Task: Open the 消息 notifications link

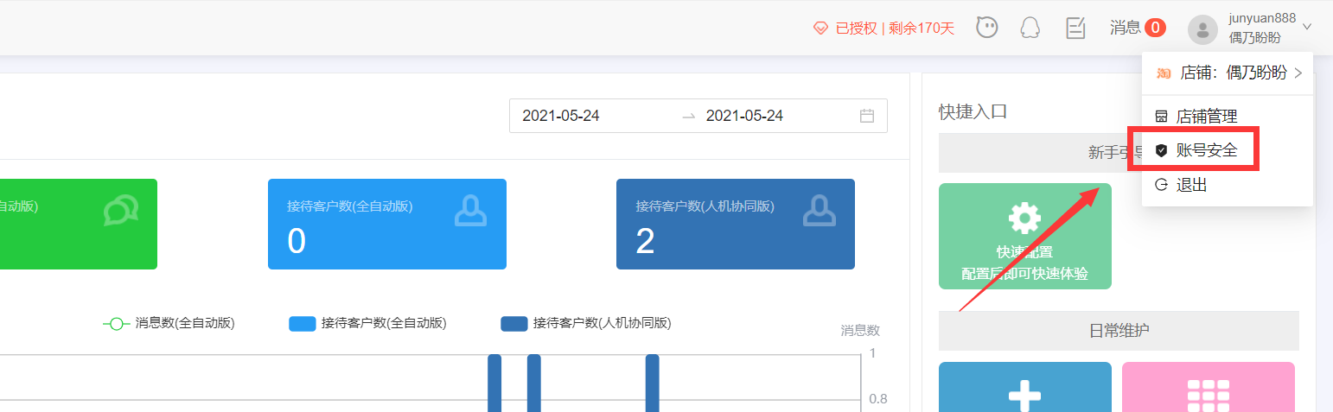Action: 1125,28
